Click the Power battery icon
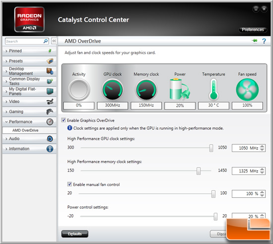 pos(180,89)
